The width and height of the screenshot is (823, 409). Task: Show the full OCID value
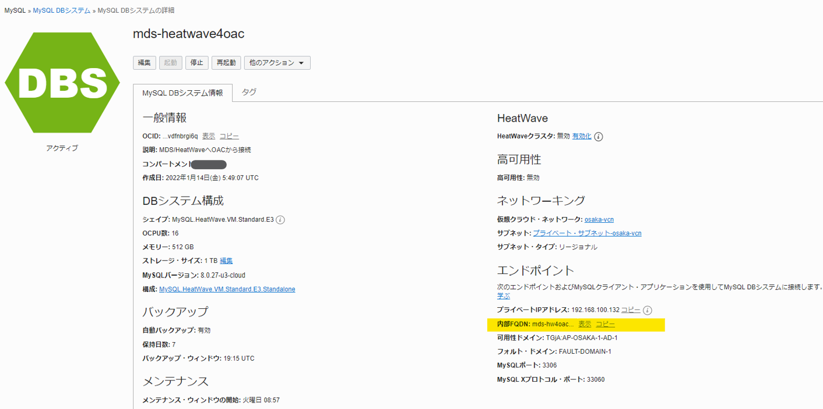coord(208,136)
